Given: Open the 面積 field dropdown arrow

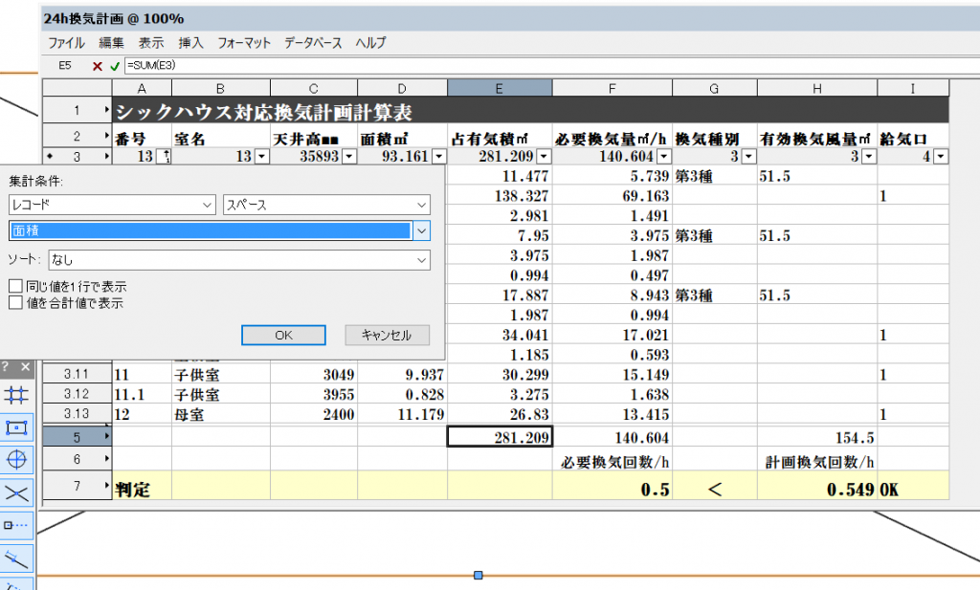Looking at the screenshot, I should (x=422, y=230).
